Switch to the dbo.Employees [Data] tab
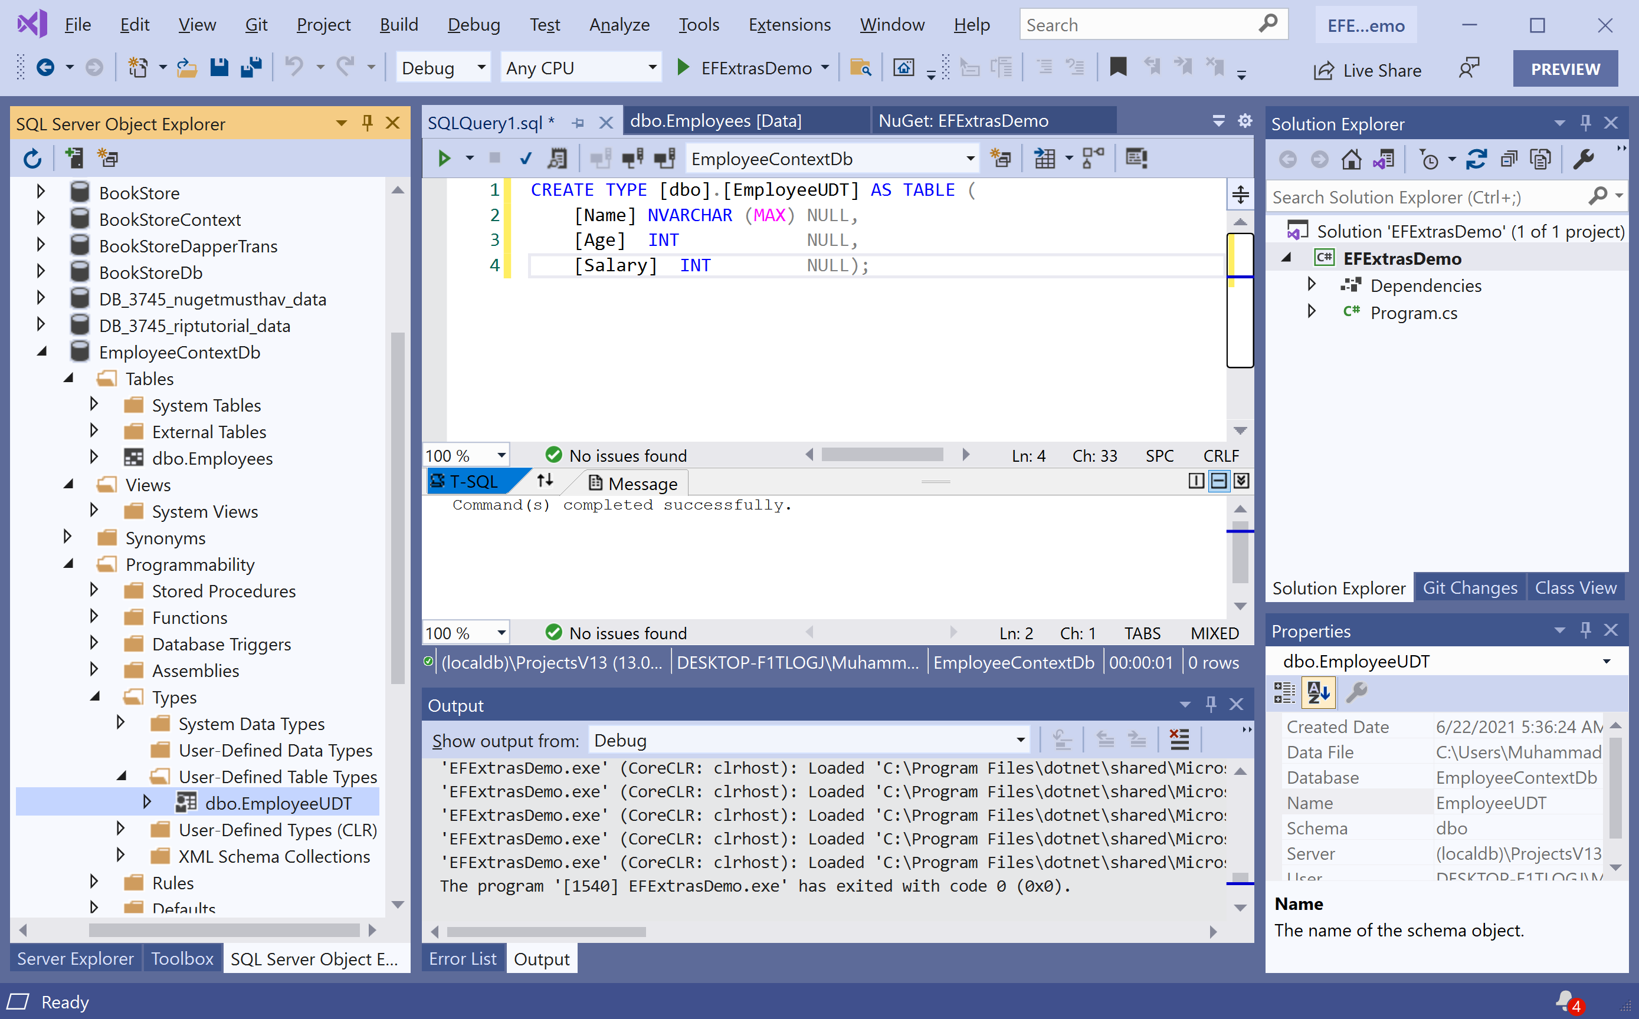 coord(716,121)
